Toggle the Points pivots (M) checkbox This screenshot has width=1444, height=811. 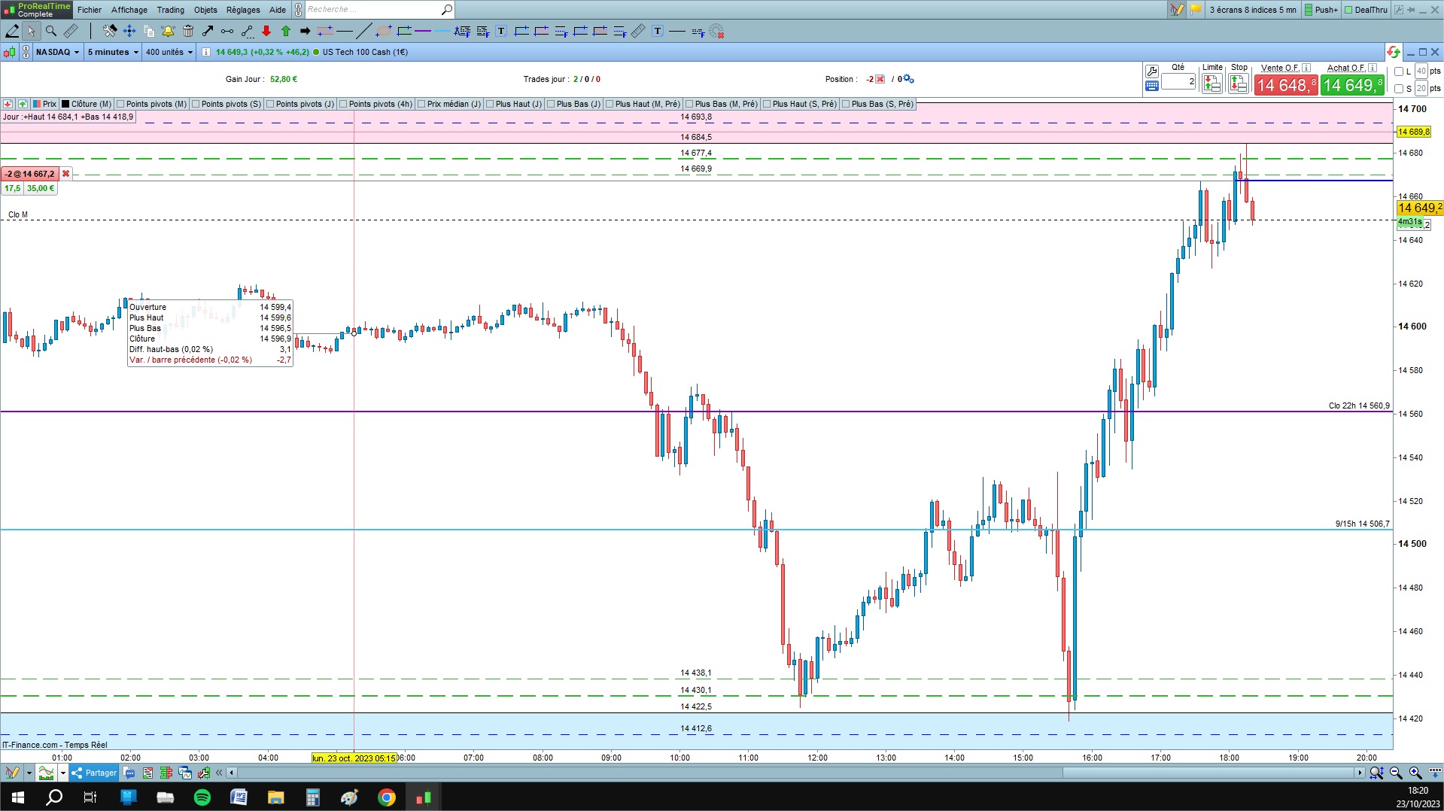pos(121,104)
